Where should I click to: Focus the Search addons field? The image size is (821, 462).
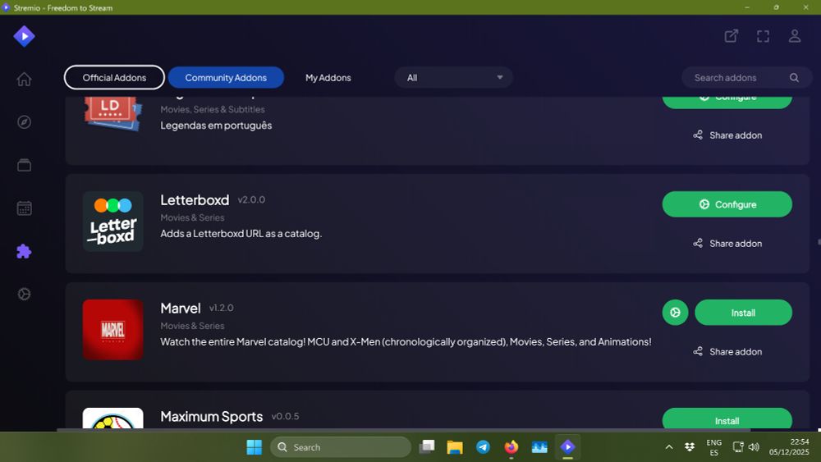(x=746, y=77)
